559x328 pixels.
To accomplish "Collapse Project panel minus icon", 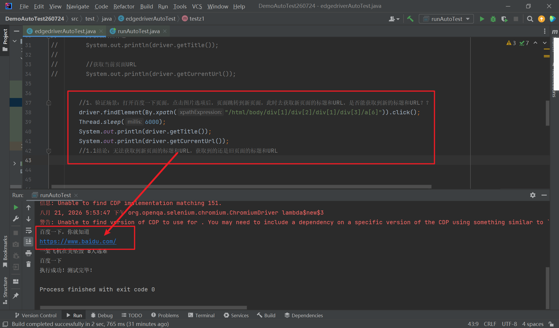I will pos(17,31).
